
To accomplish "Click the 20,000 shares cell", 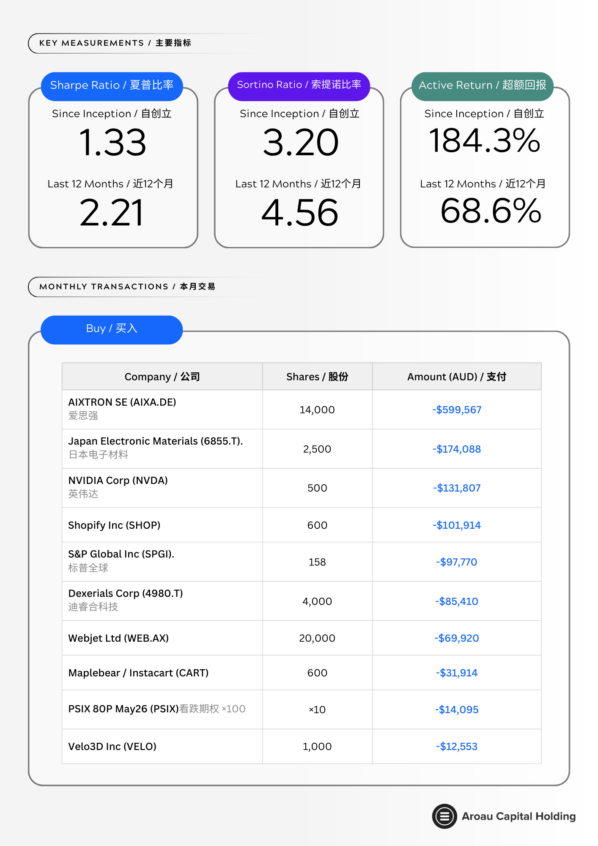I will [x=317, y=638].
